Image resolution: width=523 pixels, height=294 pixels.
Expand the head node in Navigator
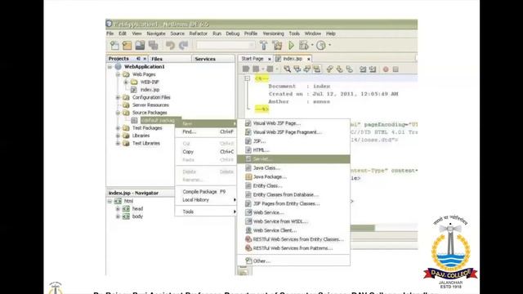[x=118, y=209]
